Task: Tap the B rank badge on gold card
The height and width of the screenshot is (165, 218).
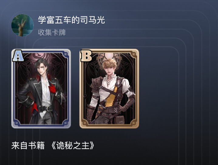Action: tap(86, 56)
